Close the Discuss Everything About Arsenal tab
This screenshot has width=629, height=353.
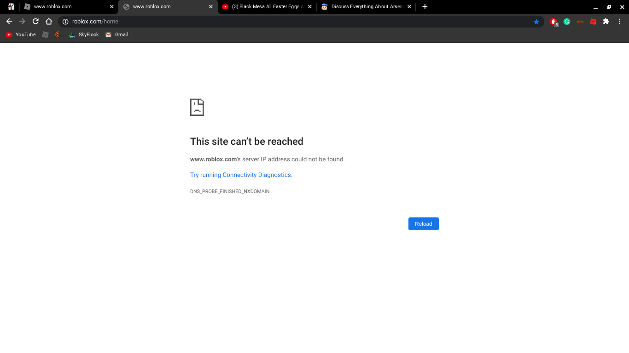[409, 7]
